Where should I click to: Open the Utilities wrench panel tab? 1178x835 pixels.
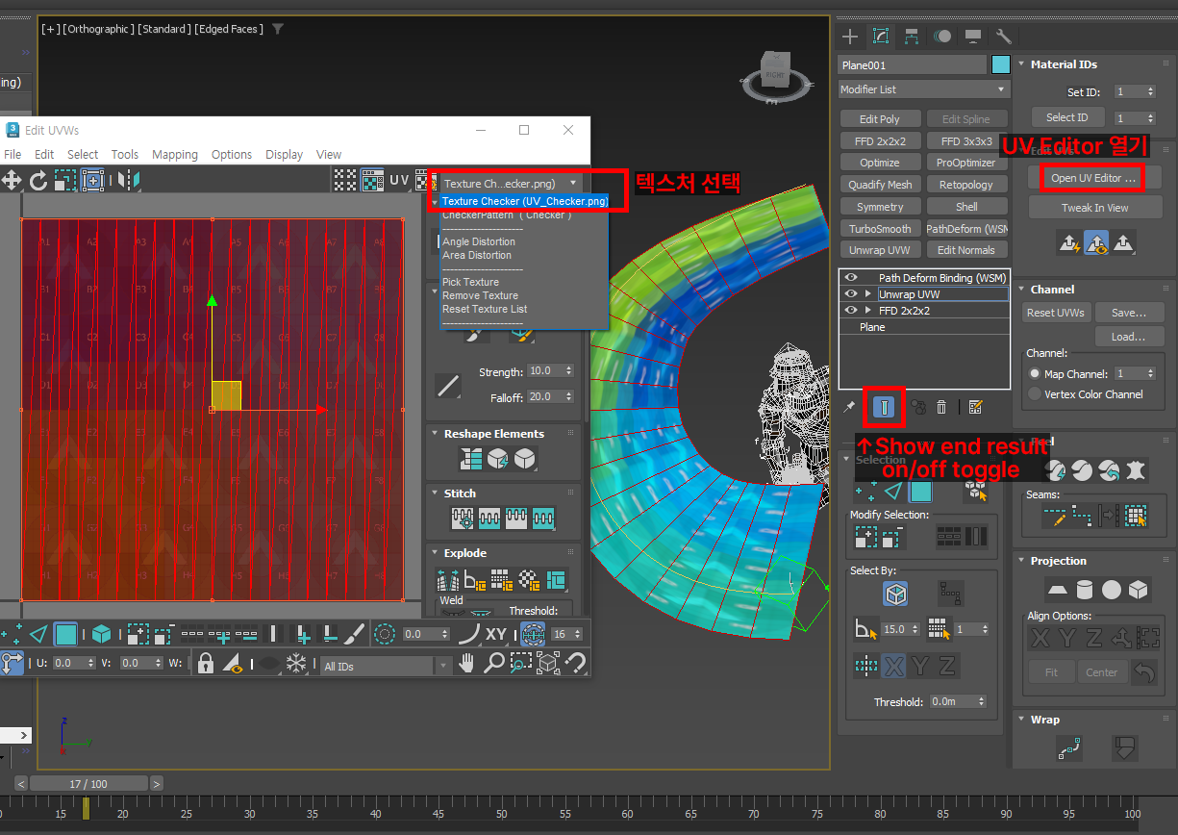[1004, 37]
